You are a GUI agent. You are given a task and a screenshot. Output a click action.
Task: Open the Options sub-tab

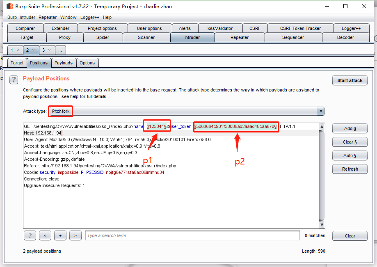click(x=87, y=63)
